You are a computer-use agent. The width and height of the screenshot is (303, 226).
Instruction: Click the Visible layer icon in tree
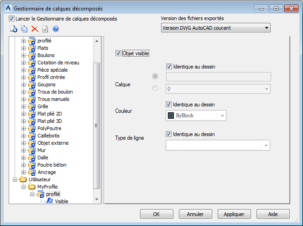point(50,201)
